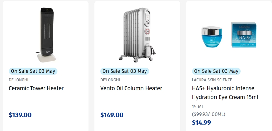Click the eye cream's On Sale badge
This screenshot has width=272, height=131.
pyautogui.click(x=216, y=71)
